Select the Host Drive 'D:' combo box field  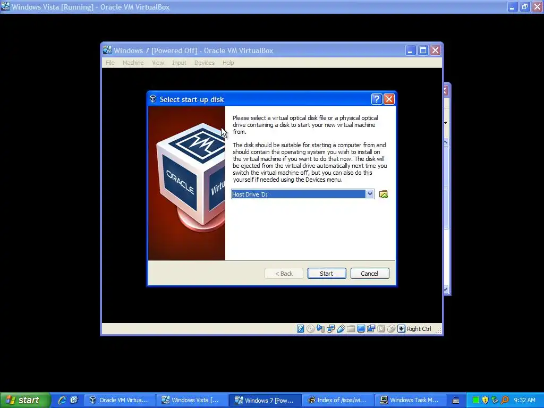tap(302, 194)
